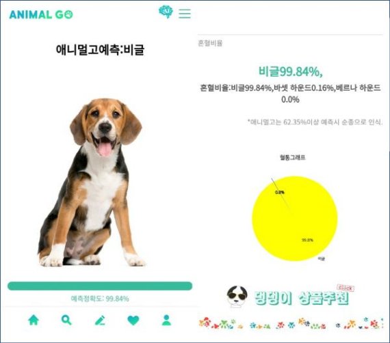Click the 혈통그래프 chart title
The height and width of the screenshot is (343, 390).
[293, 157]
